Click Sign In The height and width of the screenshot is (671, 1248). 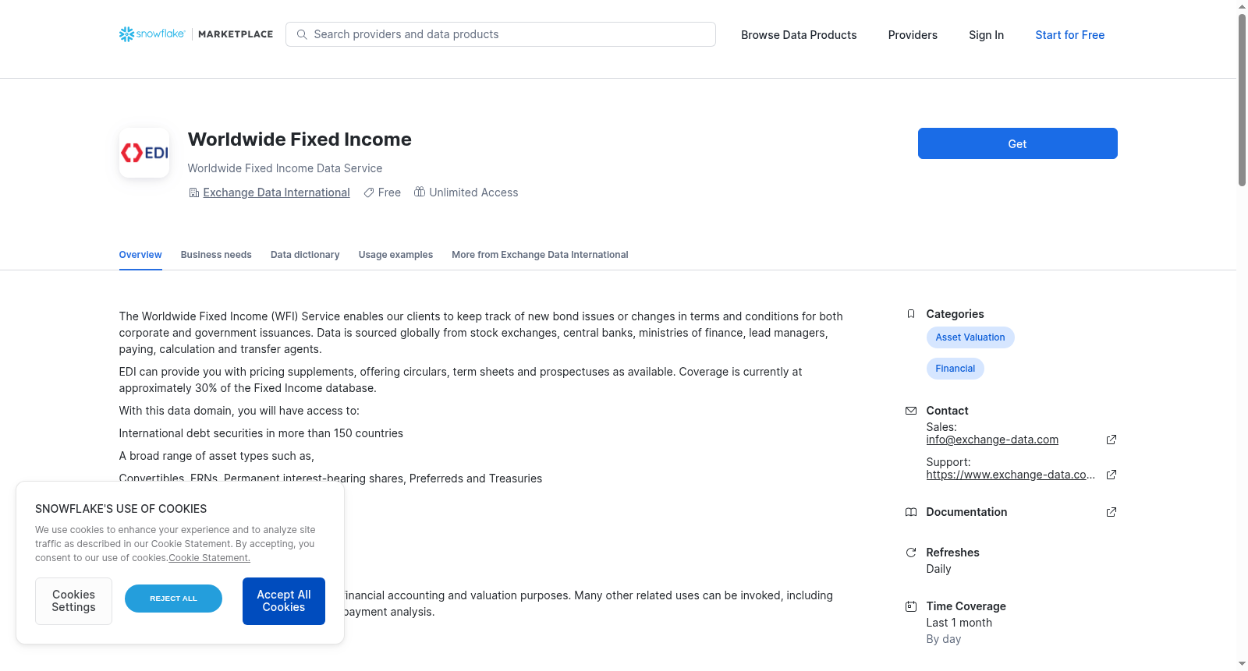pyautogui.click(x=986, y=35)
